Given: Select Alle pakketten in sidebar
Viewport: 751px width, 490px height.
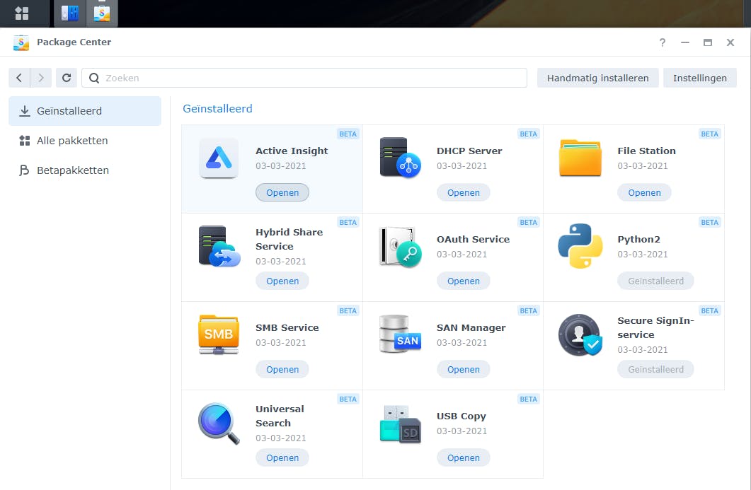Looking at the screenshot, I should click(x=85, y=141).
